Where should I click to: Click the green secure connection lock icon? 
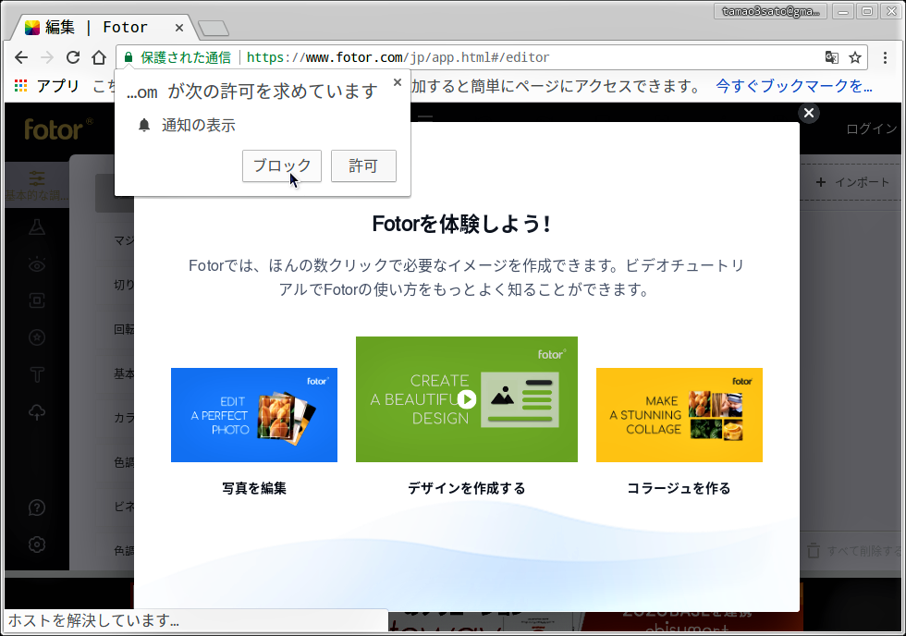pos(129,57)
